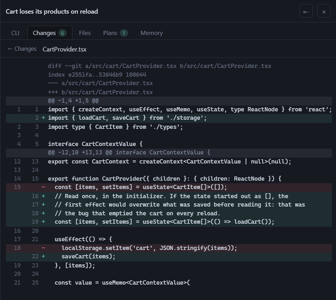Screen dimensions: 336x300
Task: Click the plus marker on new line 22
Action: [x=43, y=256]
